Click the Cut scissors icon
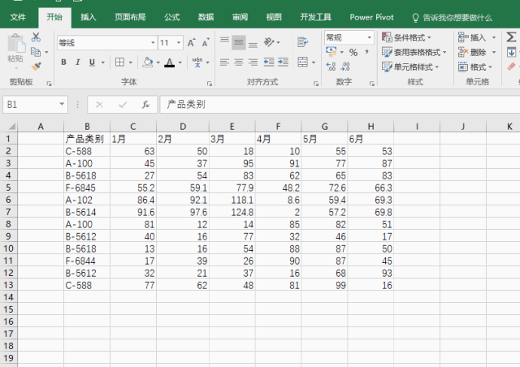Viewport: 520px width, 367px height. pos(36,37)
